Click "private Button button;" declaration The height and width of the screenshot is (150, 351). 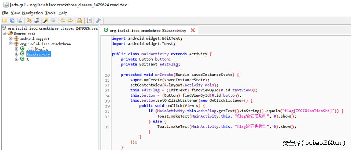click(x=146, y=59)
